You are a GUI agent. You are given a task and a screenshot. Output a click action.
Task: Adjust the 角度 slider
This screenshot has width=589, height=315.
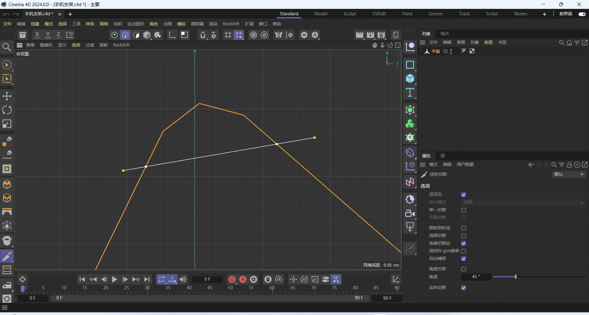click(x=539, y=277)
